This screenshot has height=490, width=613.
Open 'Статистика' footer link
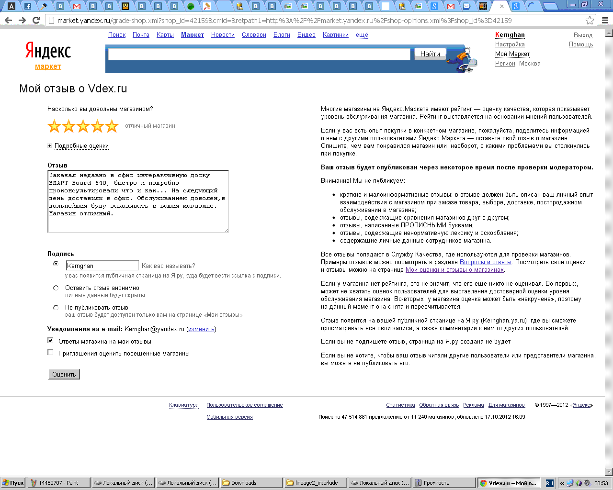[x=400, y=405]
